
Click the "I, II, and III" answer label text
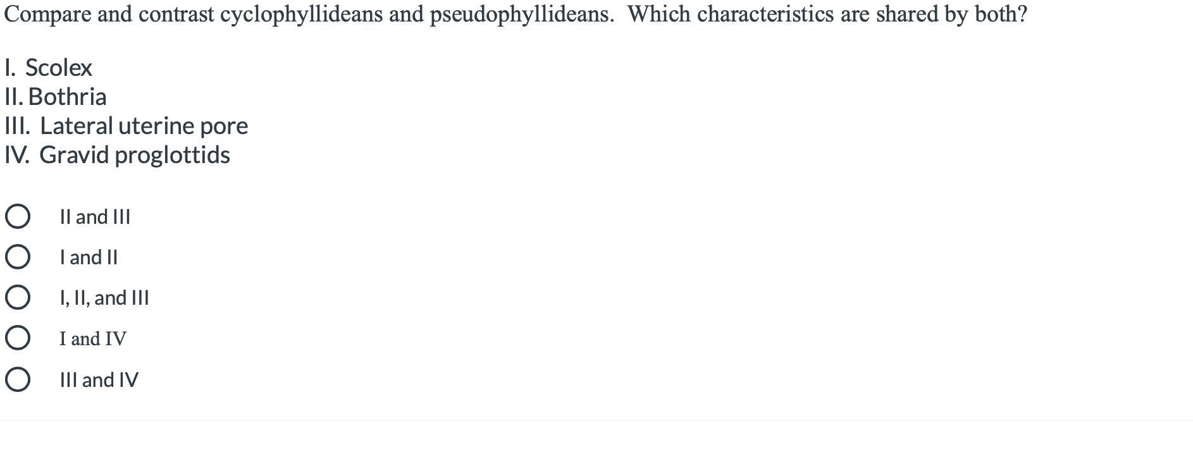coord(104,298)
